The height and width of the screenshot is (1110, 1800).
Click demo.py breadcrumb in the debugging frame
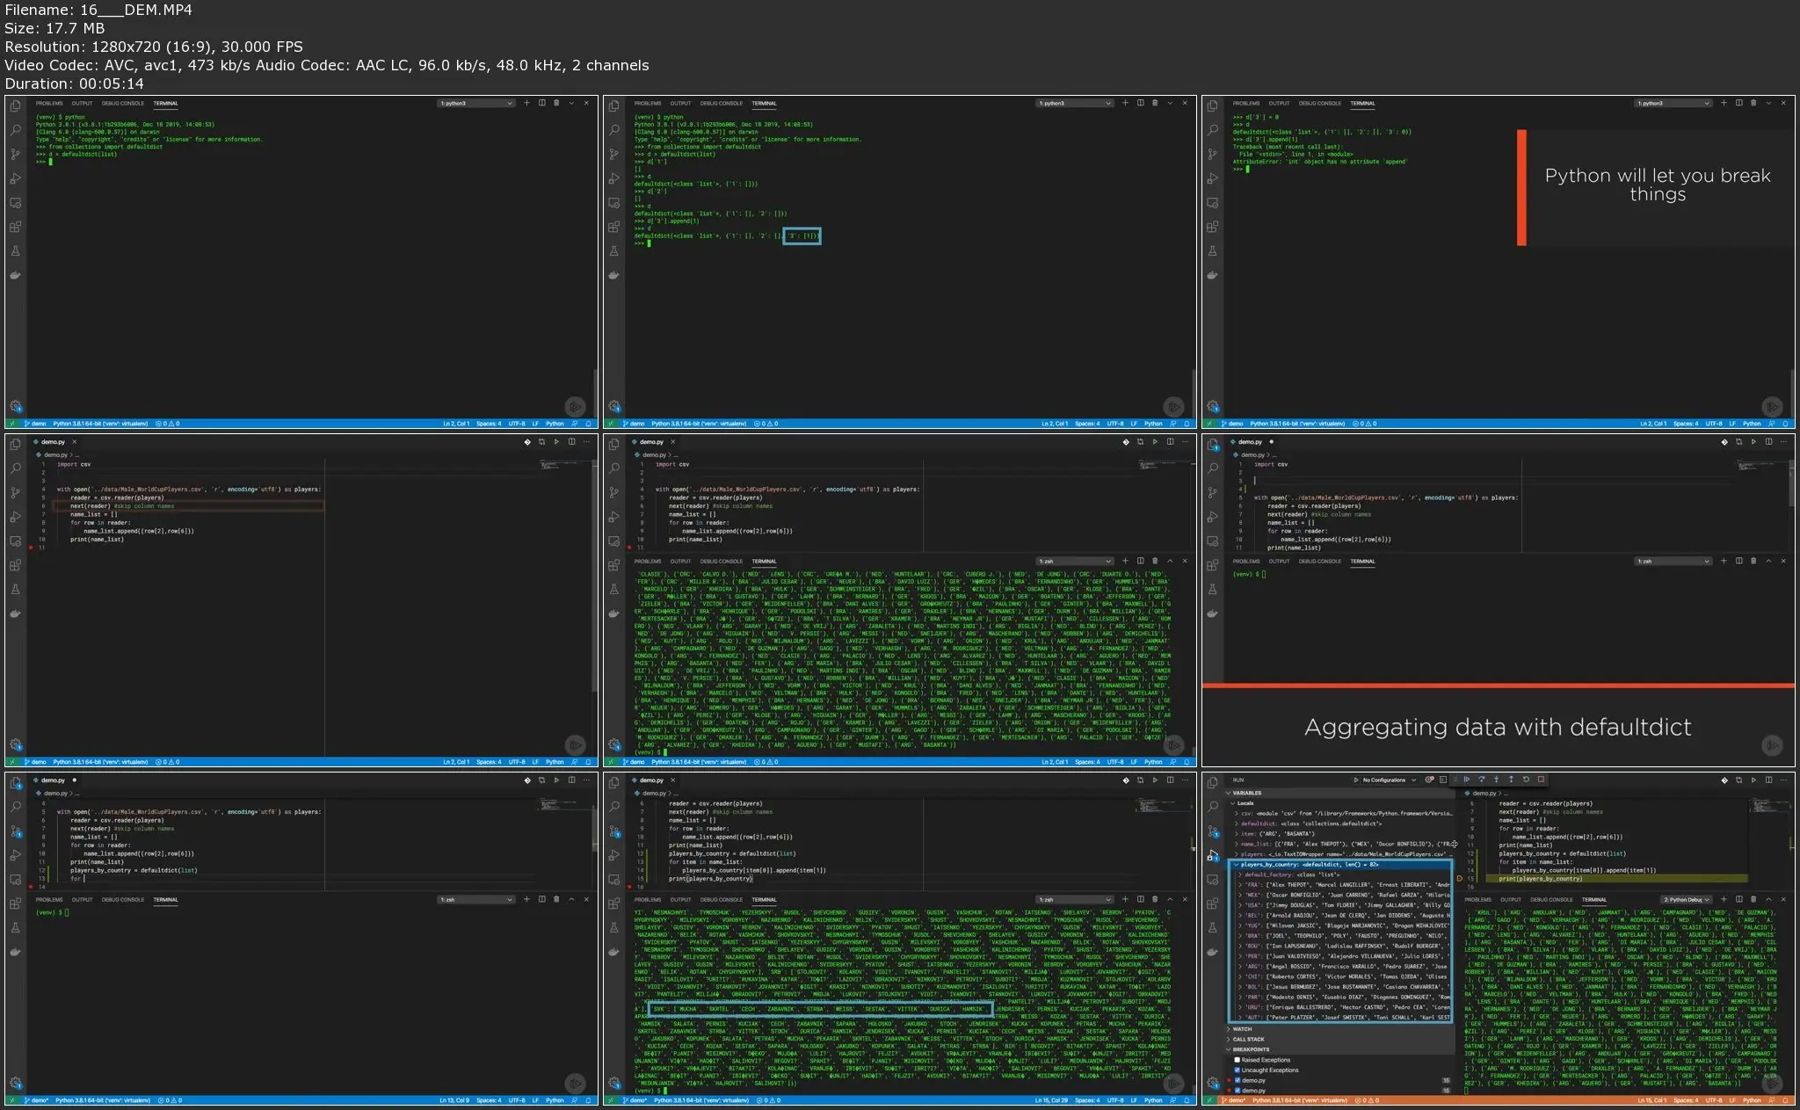(1485, 793)
